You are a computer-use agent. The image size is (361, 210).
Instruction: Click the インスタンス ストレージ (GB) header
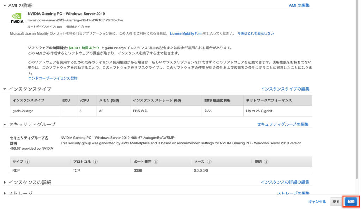(166, 100)
